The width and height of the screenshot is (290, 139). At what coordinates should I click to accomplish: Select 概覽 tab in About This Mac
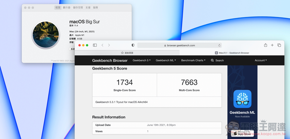(x=58, y=8)
